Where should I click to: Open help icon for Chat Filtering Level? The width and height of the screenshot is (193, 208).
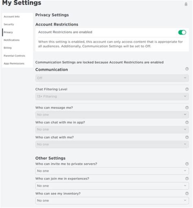[x=187, y=89]
